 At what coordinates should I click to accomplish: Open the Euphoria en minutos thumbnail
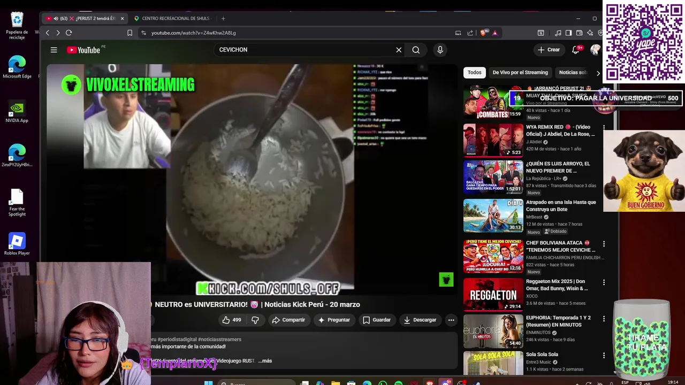click(x=493, y=331)
